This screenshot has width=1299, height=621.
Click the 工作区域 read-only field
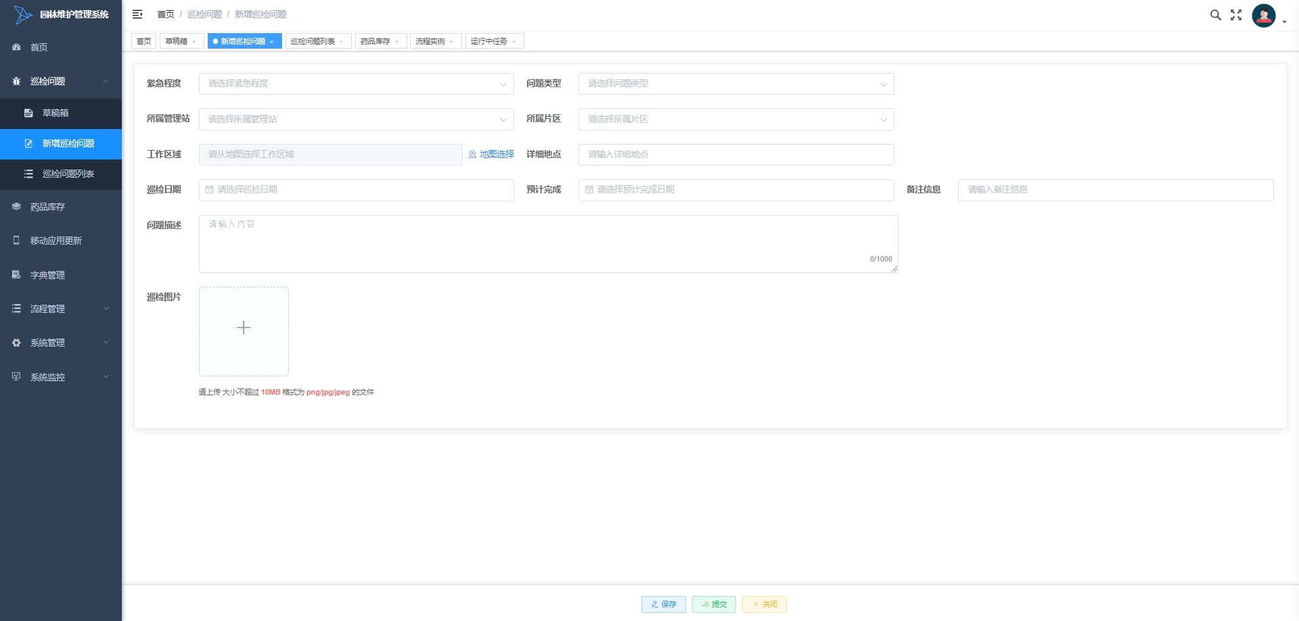click(330, 155)
